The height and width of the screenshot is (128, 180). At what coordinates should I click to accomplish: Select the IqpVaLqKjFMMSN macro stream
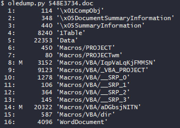106,63
